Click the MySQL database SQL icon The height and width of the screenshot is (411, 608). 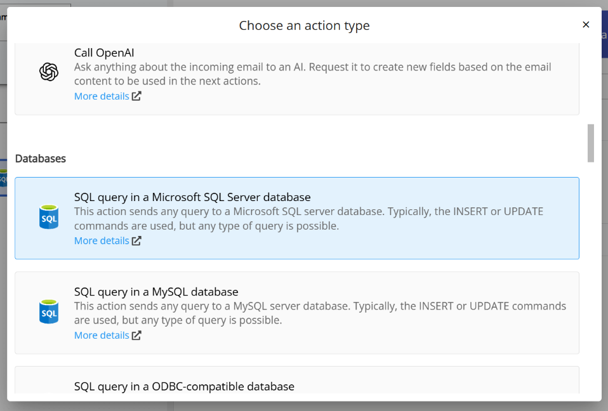pos(49,311)
